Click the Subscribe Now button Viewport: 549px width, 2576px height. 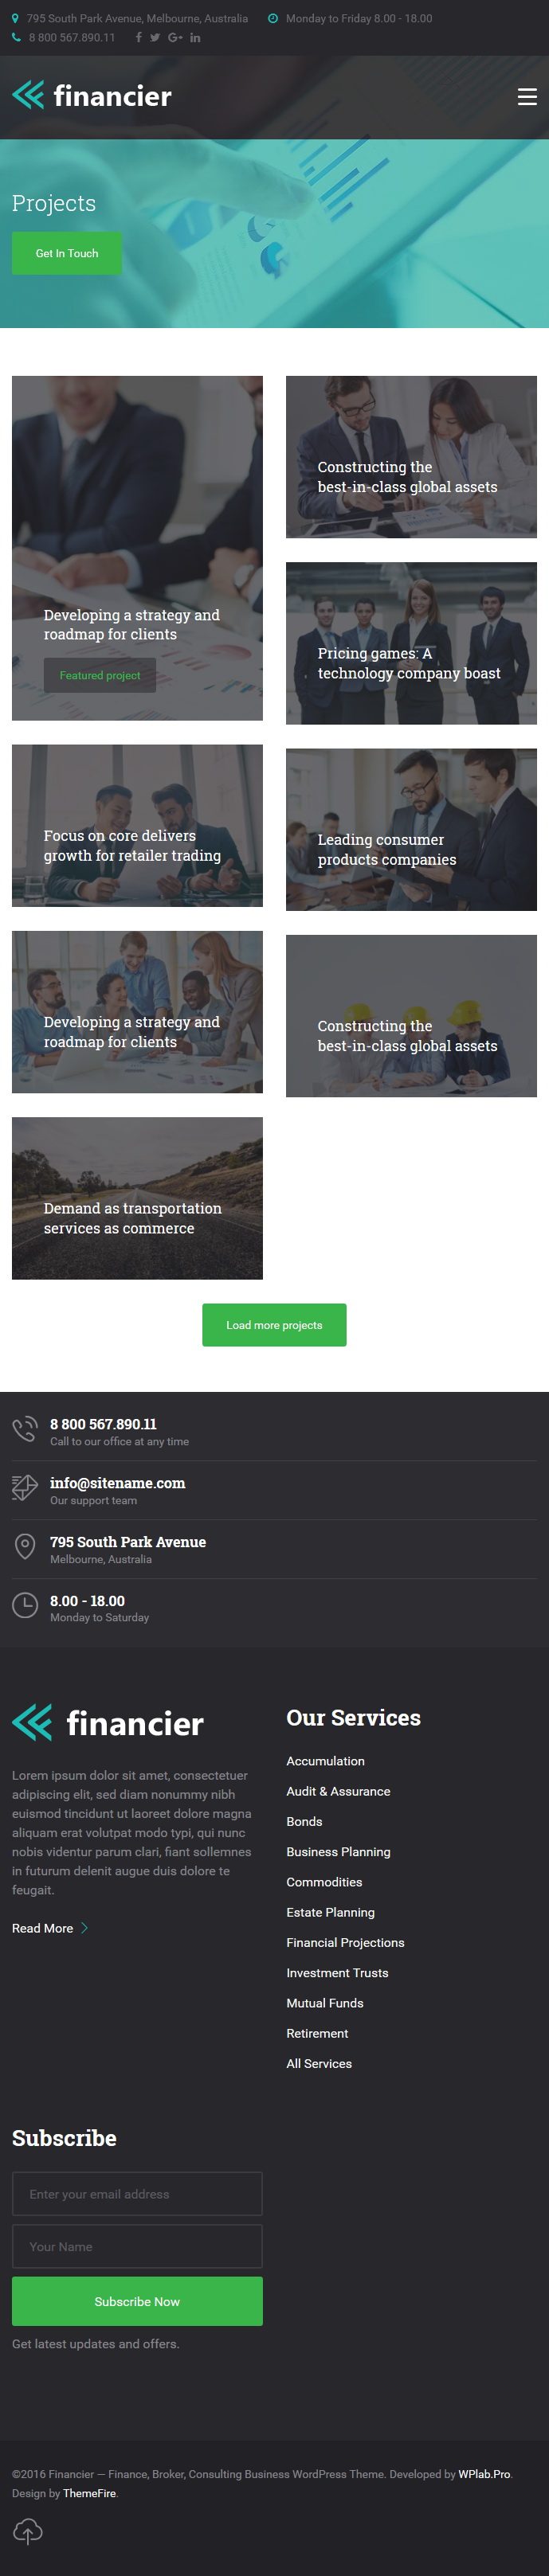(x=137, y=2301)
